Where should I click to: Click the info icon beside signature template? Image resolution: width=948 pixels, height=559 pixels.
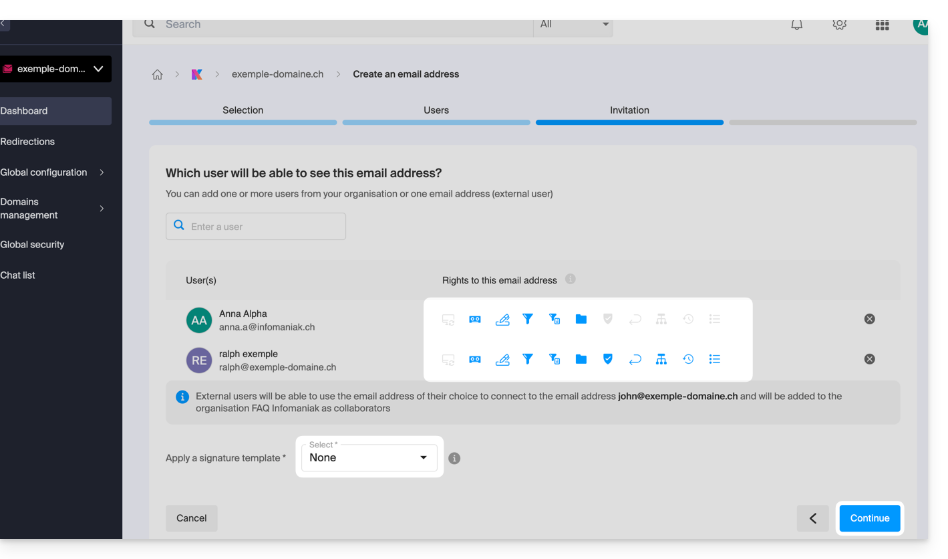point(454,459)
